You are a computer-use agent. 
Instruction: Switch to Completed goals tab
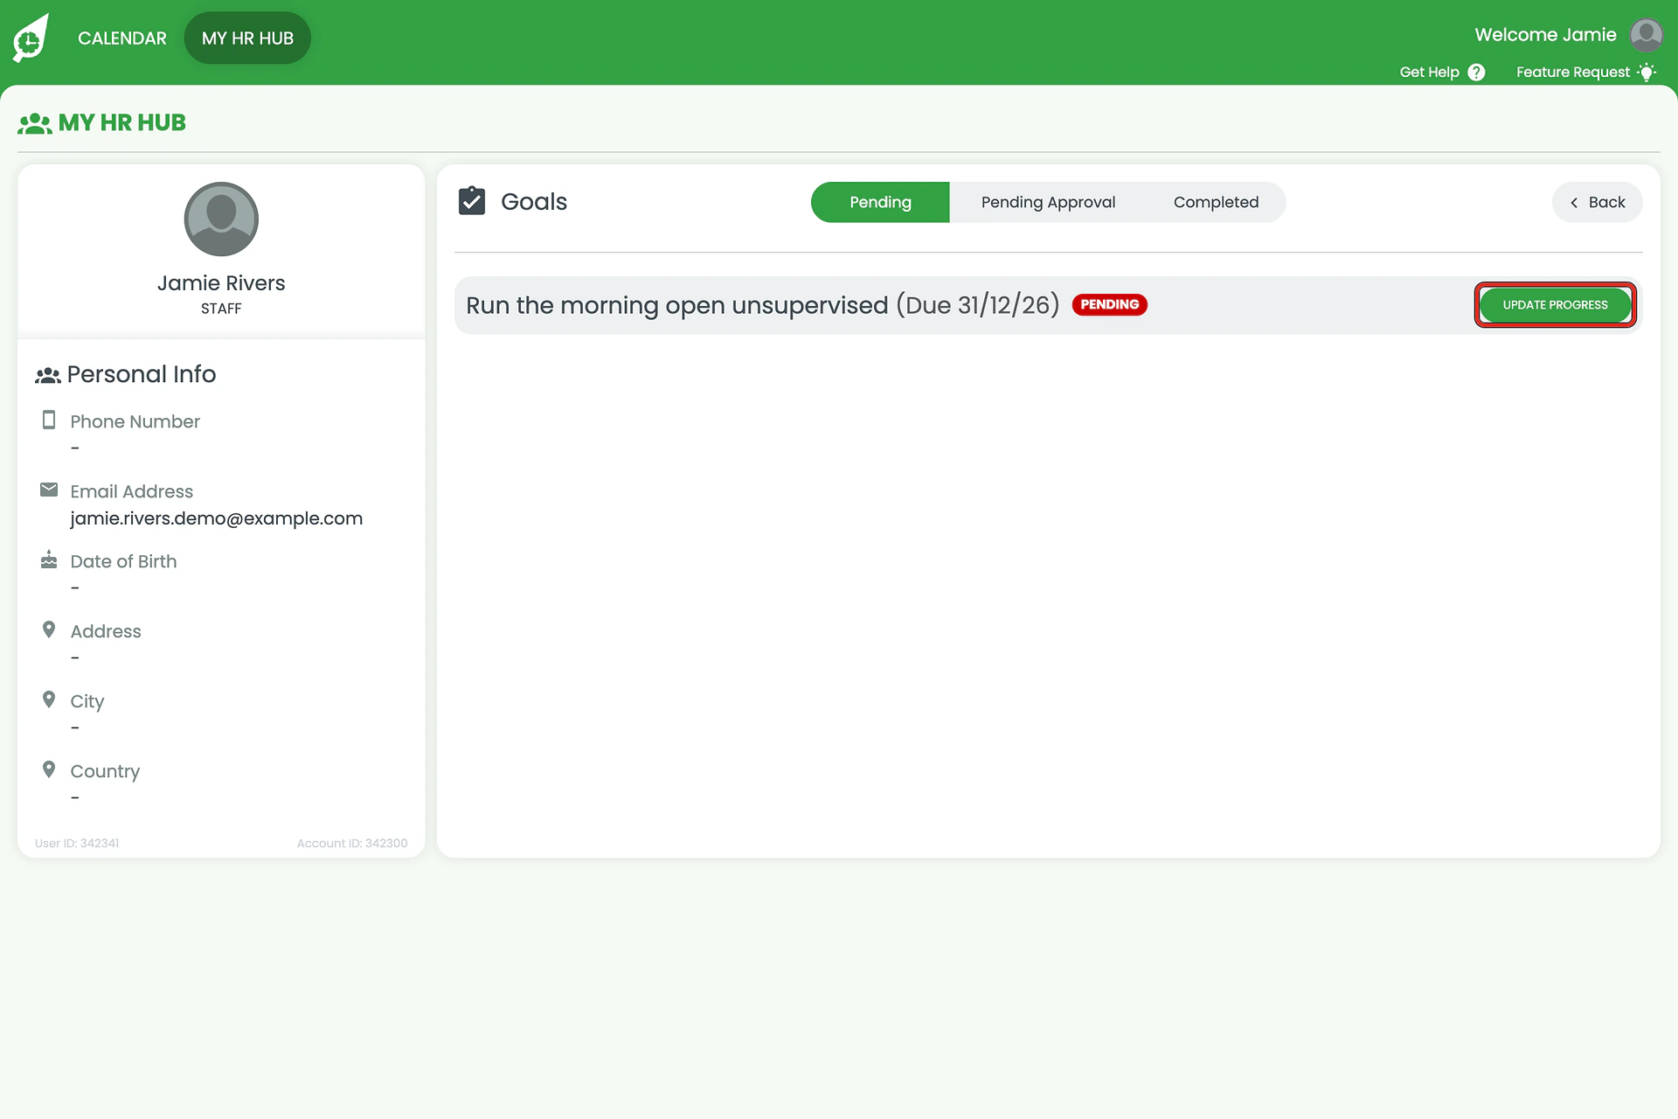(1216, 202)
